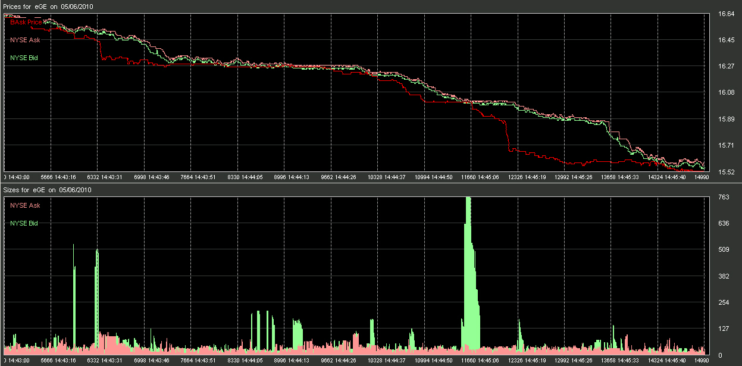Image resolution: width=742 pixels, height=366 pixels.
Task: Toggle NYSE Bid legend in the prices chart
Action: click(24, 58)
